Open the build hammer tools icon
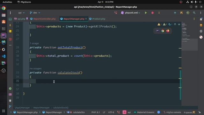 click(x=181, y=13)
